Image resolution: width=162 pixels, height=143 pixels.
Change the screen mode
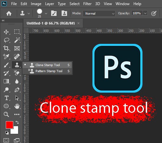coord(17,140)
